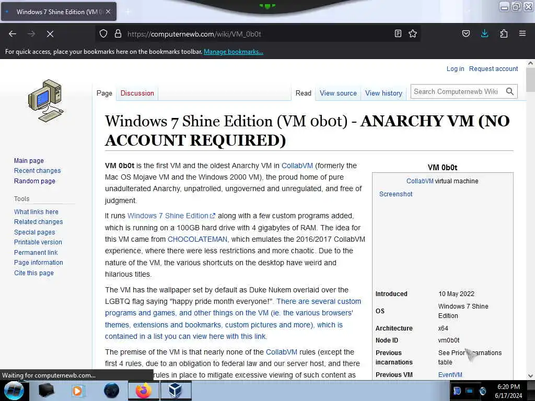Open the Firefox hamburger menu
This screenshot has height=401, width=535.
click(522, 33)
